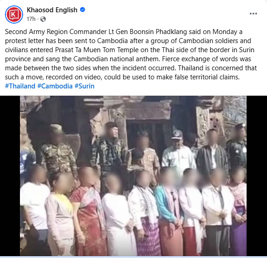Open the post photo of people at temple
This screenshot has height=258, width=267.
tap(133, 176)
